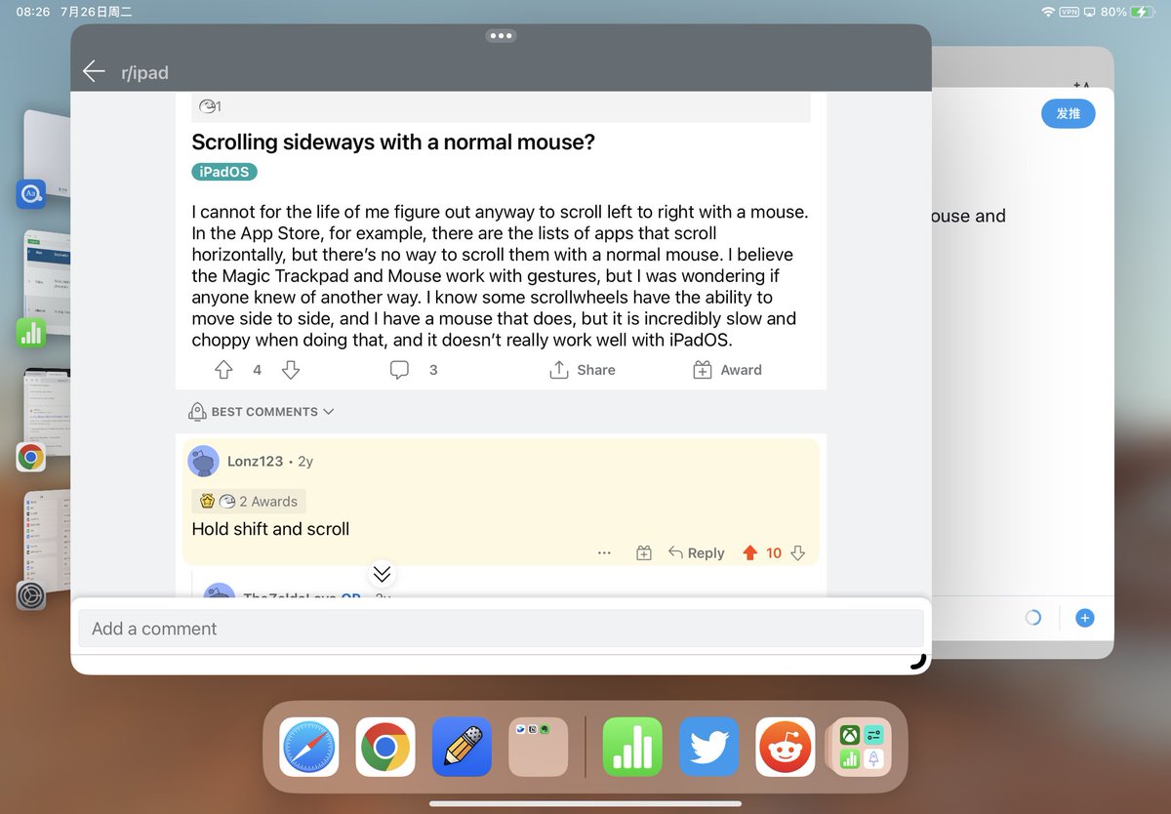Downvote the post about scrolling sideways
The image size is (1171, 814).
[x=291, y=370]
